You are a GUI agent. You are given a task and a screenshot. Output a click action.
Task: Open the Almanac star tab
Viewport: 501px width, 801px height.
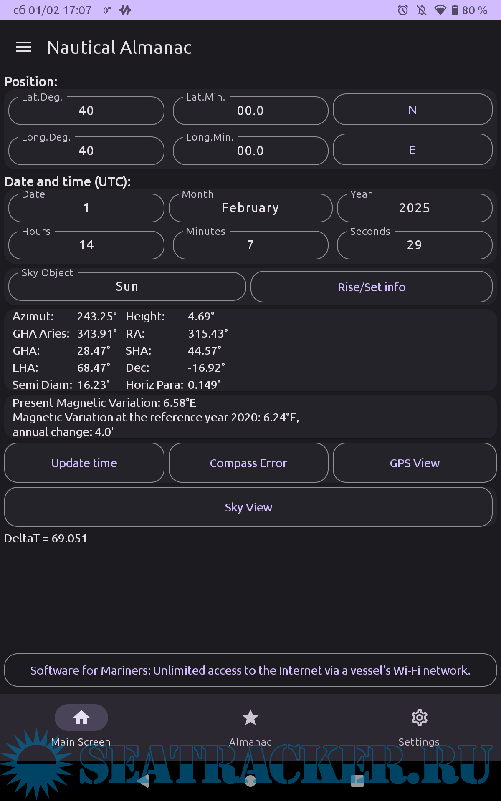point(250,718)
